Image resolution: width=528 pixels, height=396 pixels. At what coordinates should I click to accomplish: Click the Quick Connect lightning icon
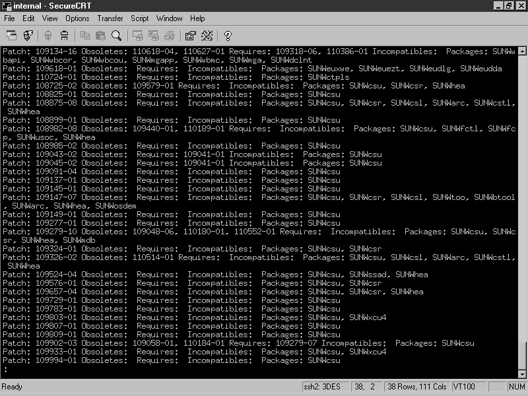28,36
